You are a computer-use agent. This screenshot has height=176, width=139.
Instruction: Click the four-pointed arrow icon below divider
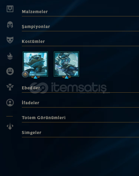pyautogui.click(x=10, y=126)
